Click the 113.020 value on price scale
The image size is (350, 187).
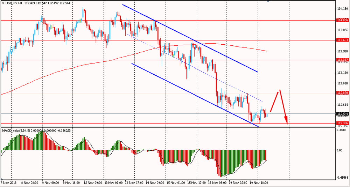tap(343, 83)
